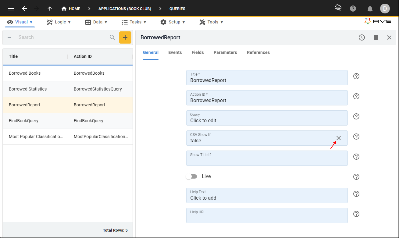Screen dimensions: 399x238
Task: Open the hamburger menu icon
Action: 11,9
